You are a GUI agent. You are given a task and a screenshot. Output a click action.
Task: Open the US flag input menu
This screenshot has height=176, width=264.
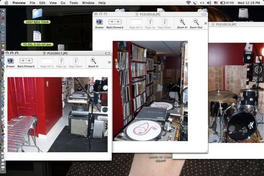coord(216,3)
